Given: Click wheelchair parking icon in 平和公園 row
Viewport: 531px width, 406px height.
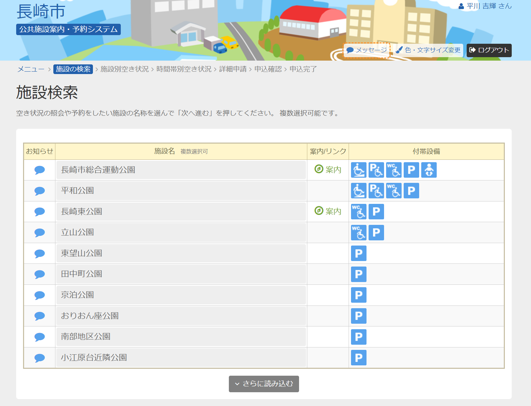Looking at the screenshot, I should click(x=376, y=191).
